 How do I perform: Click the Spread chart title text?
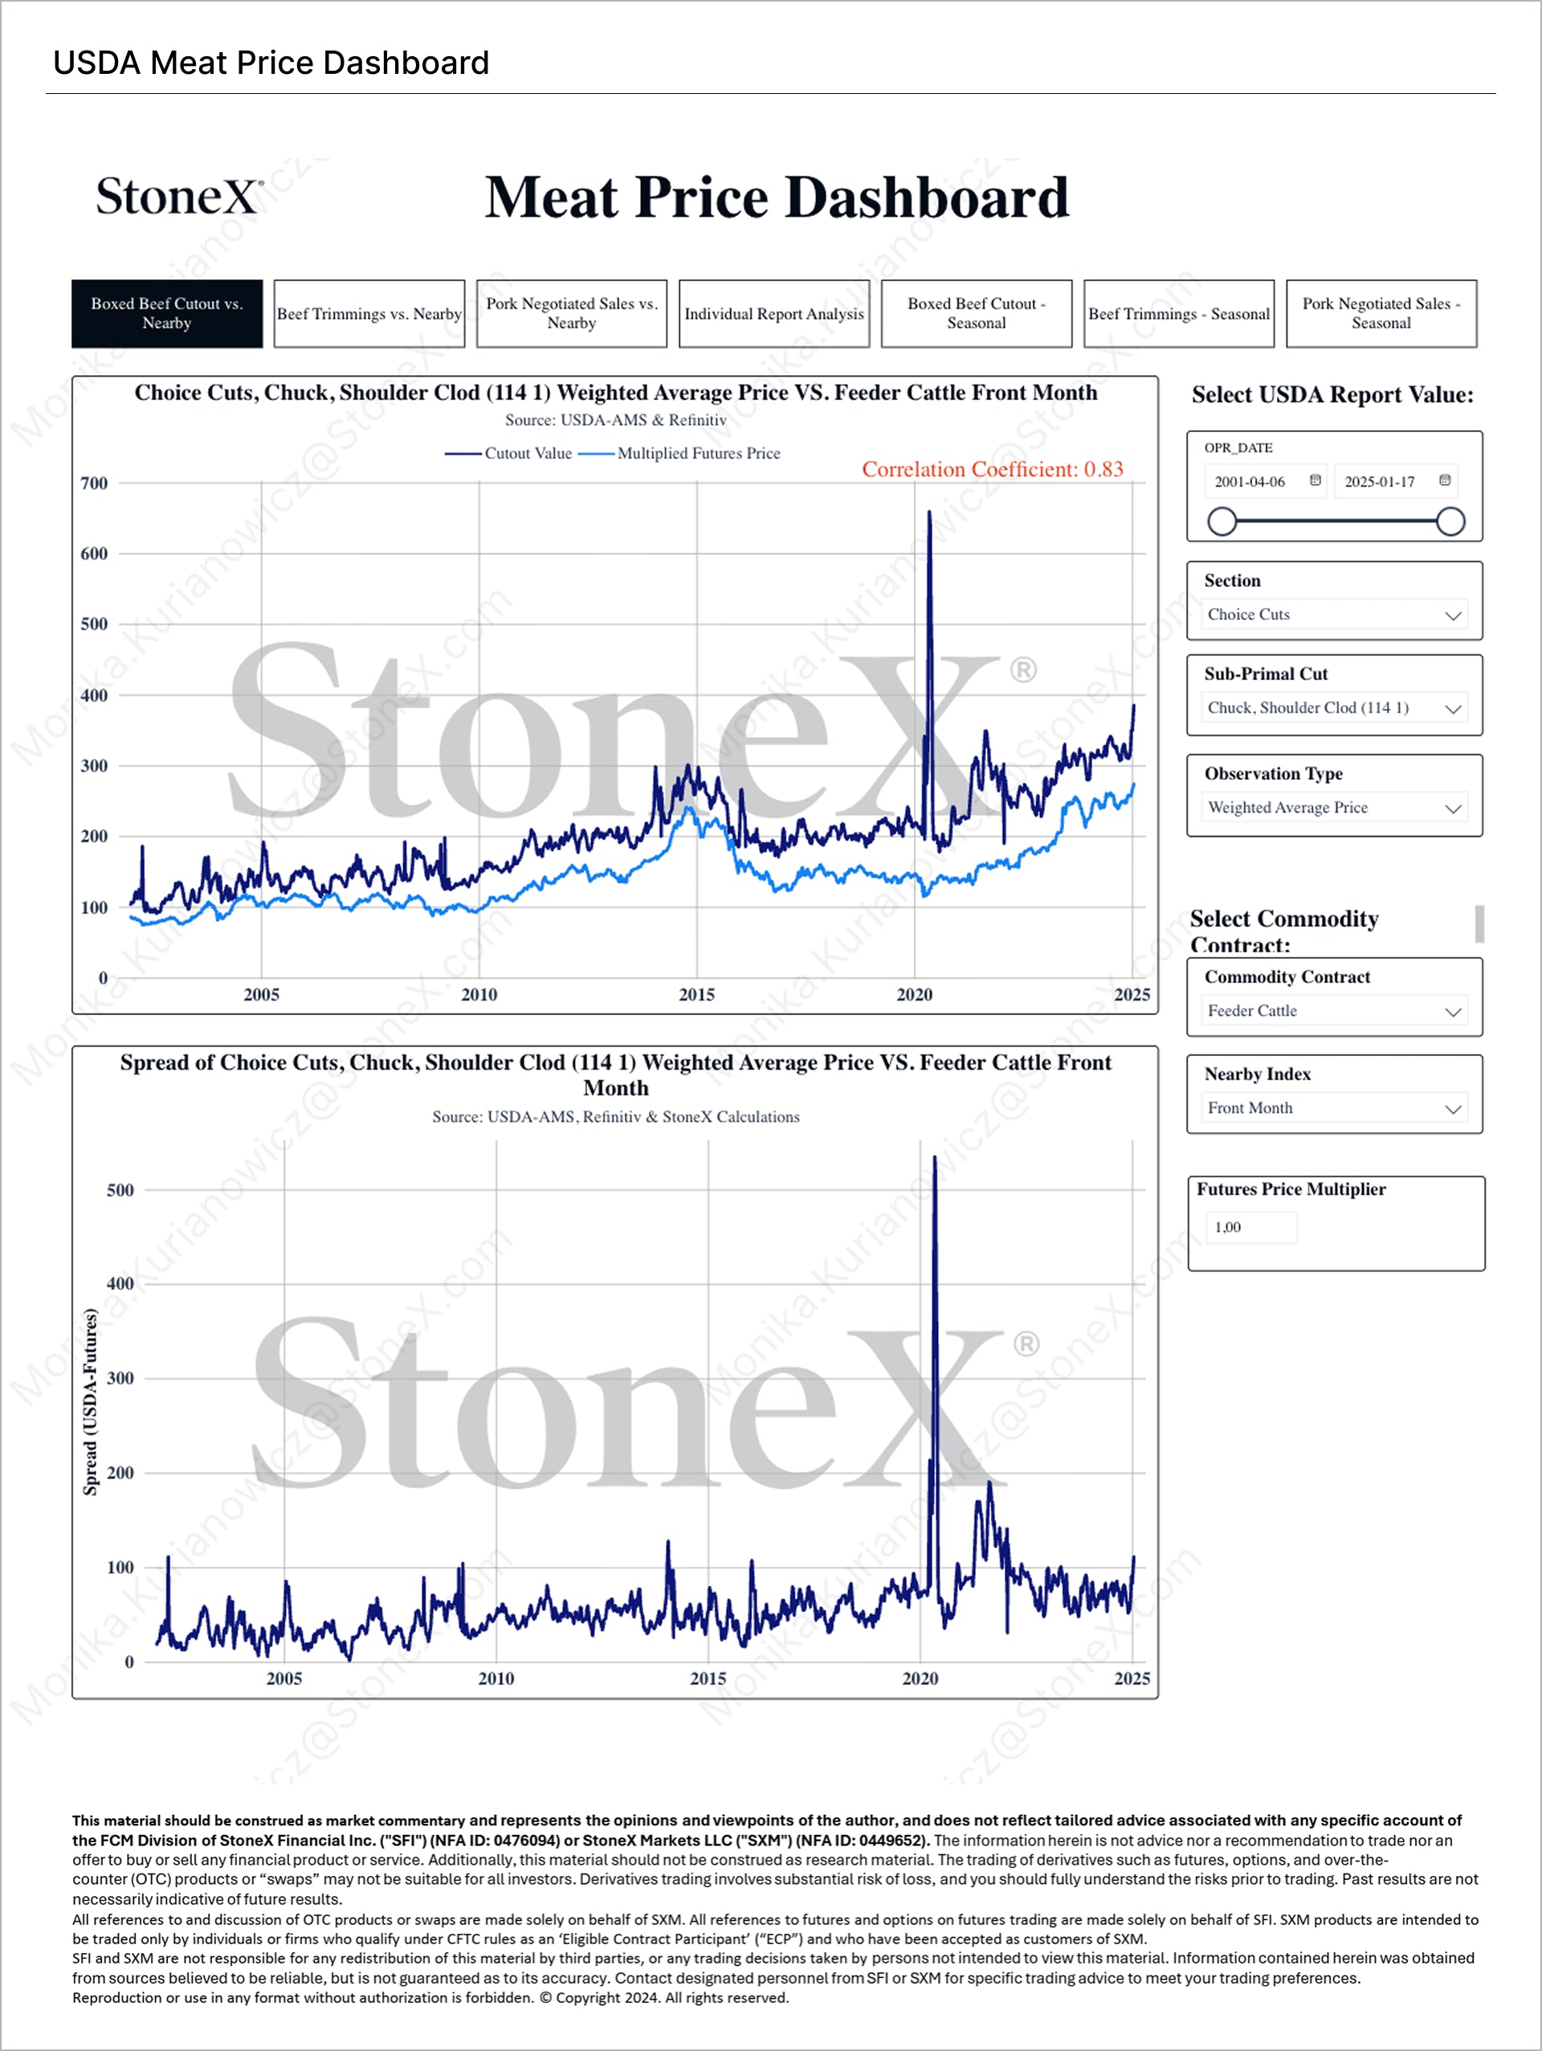click(x=616, y=1075)
